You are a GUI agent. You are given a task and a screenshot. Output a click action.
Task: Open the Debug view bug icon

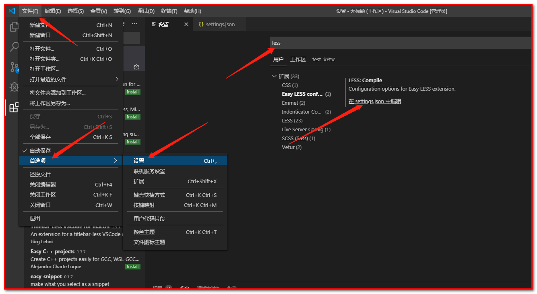14,87
